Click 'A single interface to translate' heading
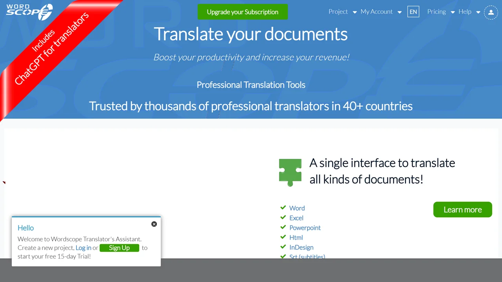The height and width of the screenshot is (282, 502). tap(382, 171)
